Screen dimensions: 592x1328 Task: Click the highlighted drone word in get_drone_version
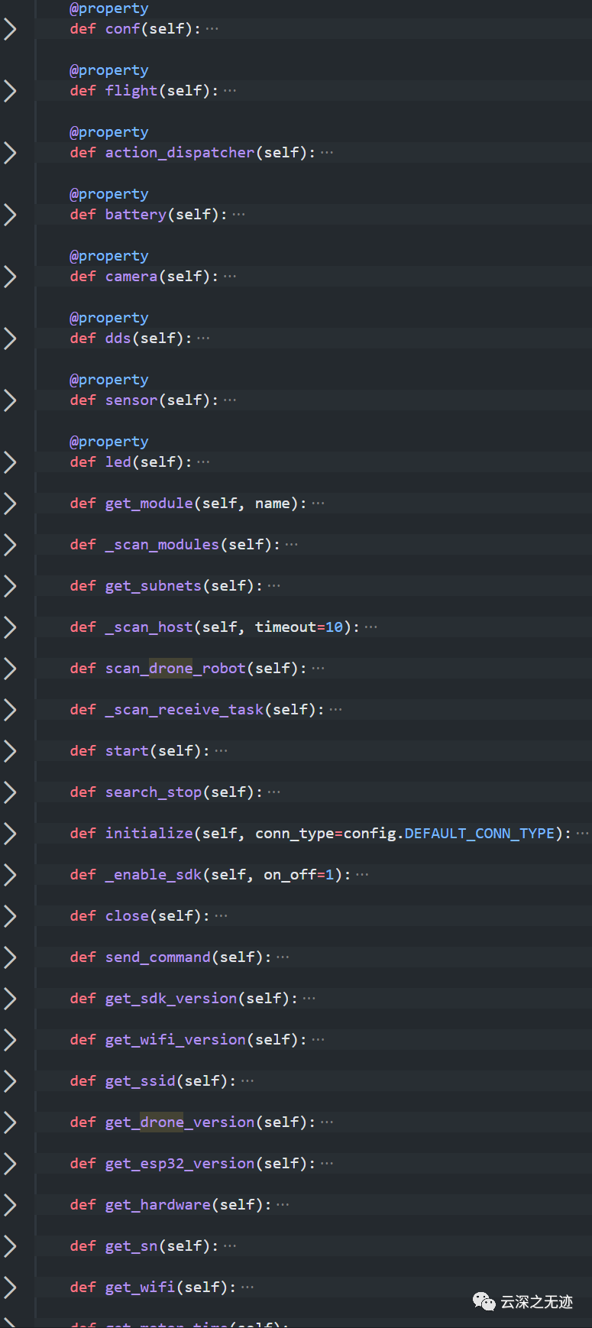click(x=162, y=1122)
